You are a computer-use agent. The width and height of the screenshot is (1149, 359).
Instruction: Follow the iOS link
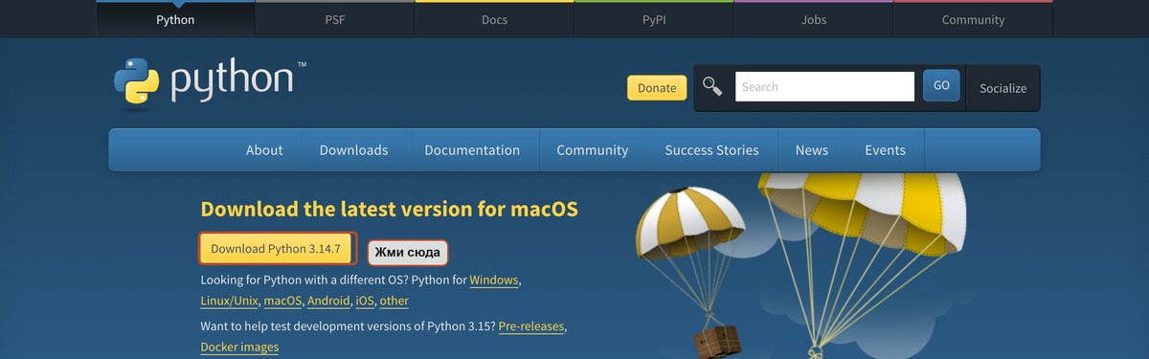pos(365,301)
